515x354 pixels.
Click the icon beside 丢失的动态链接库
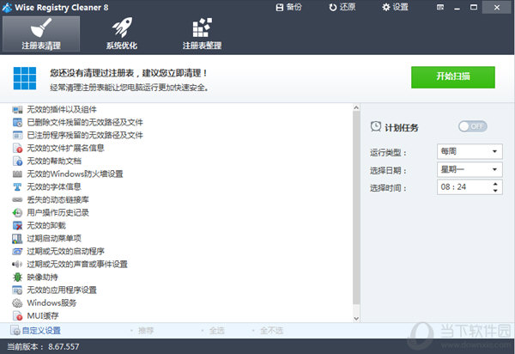point(17,199)
